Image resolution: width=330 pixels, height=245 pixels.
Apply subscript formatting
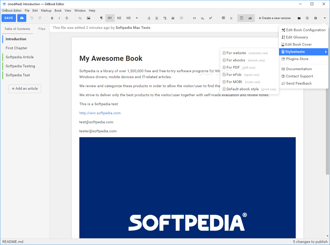pyautogui.click(x=202, y=18)
